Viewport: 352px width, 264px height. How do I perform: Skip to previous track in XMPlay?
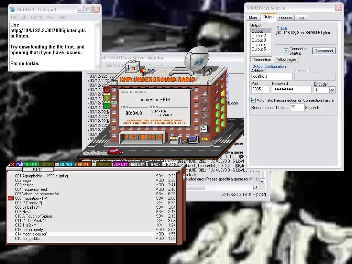126,137
